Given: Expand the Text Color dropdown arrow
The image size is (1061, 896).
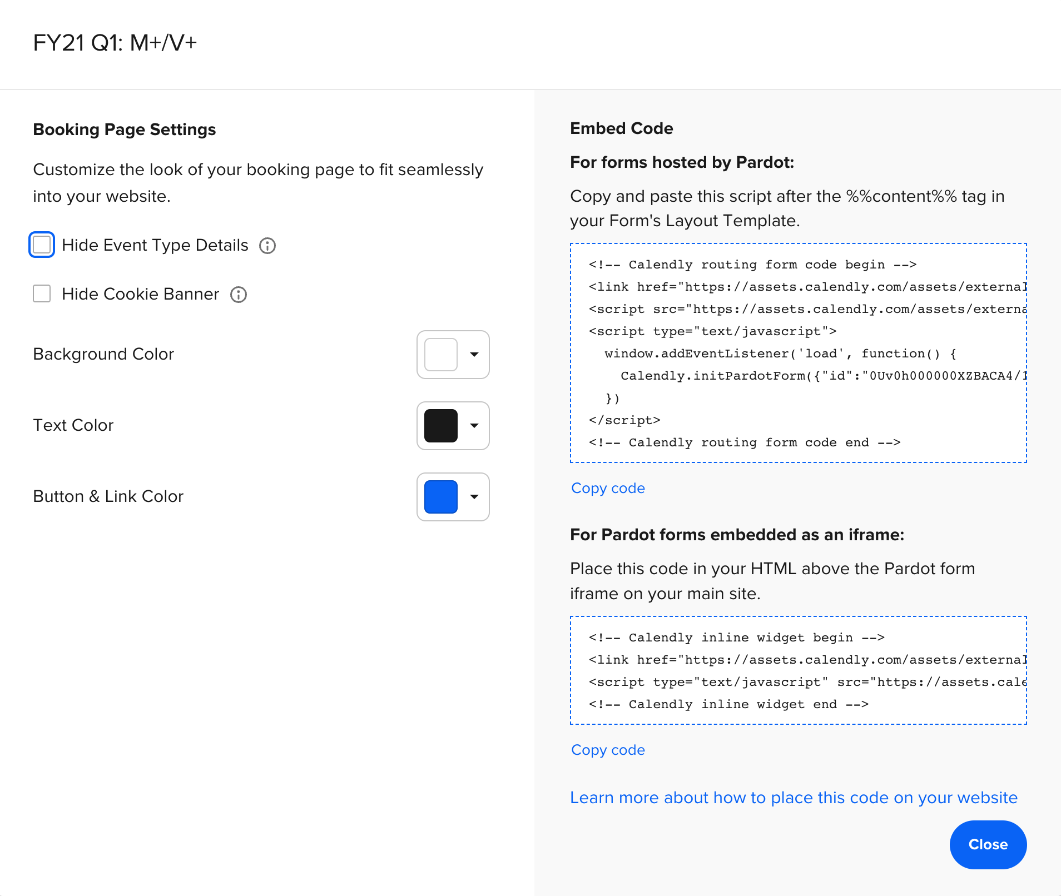Looking at the screenshot, I should click(x=474, y=426).
